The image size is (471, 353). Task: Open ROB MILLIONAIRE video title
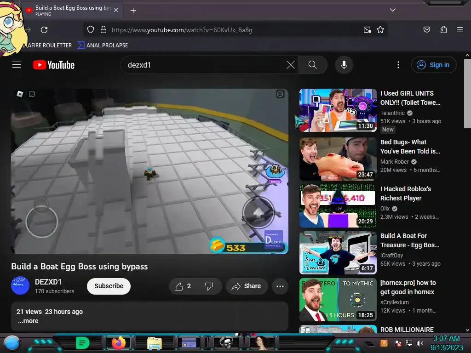407,330
